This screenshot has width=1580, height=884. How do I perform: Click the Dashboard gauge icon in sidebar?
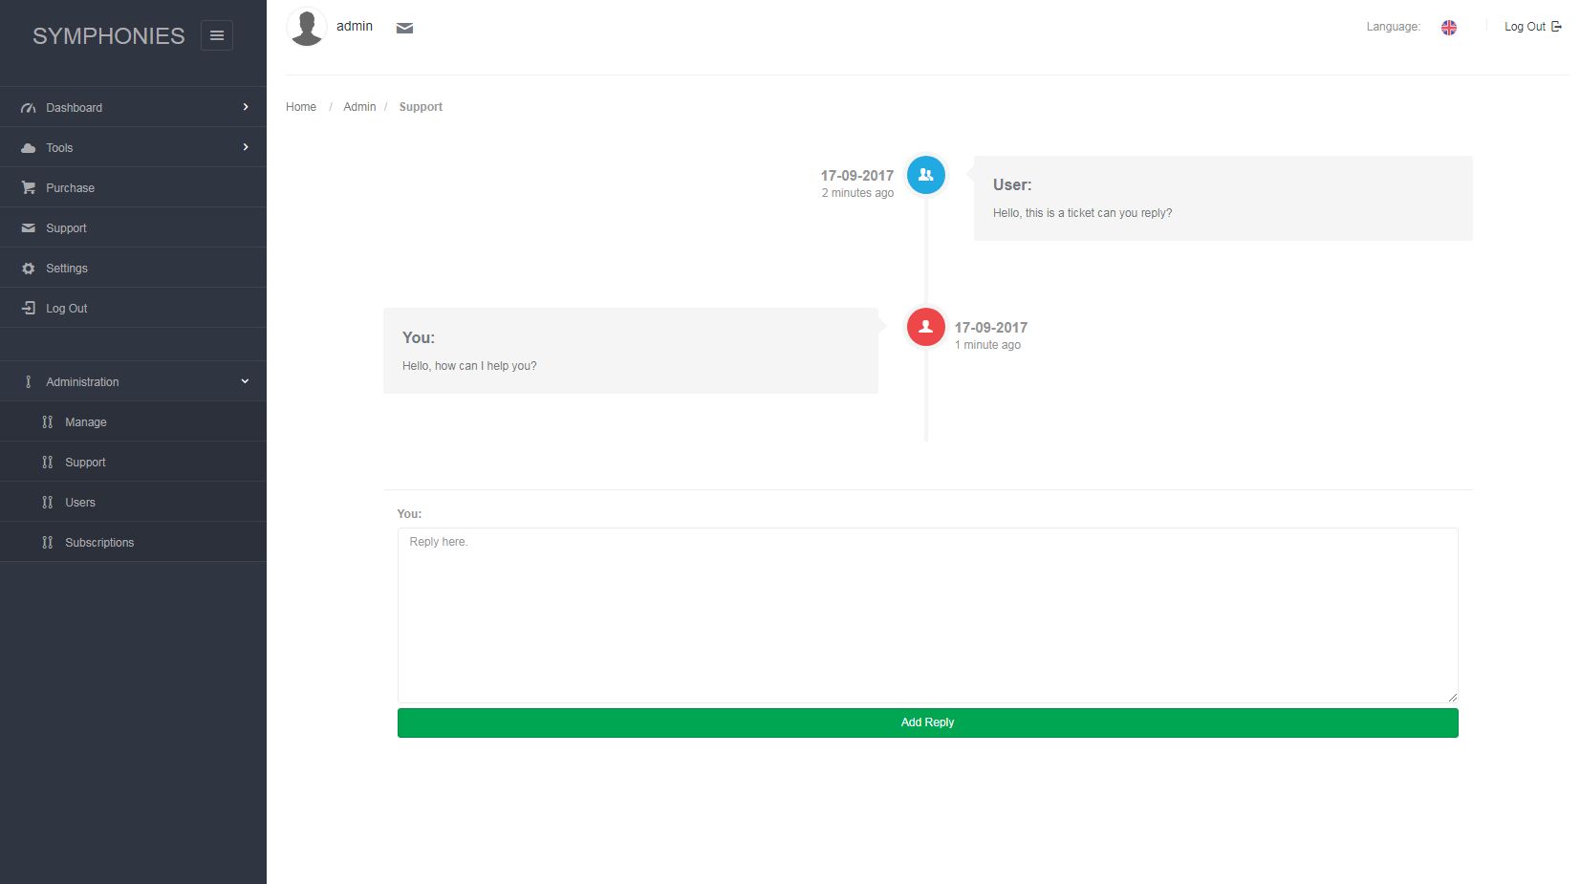tap(29, 108)
